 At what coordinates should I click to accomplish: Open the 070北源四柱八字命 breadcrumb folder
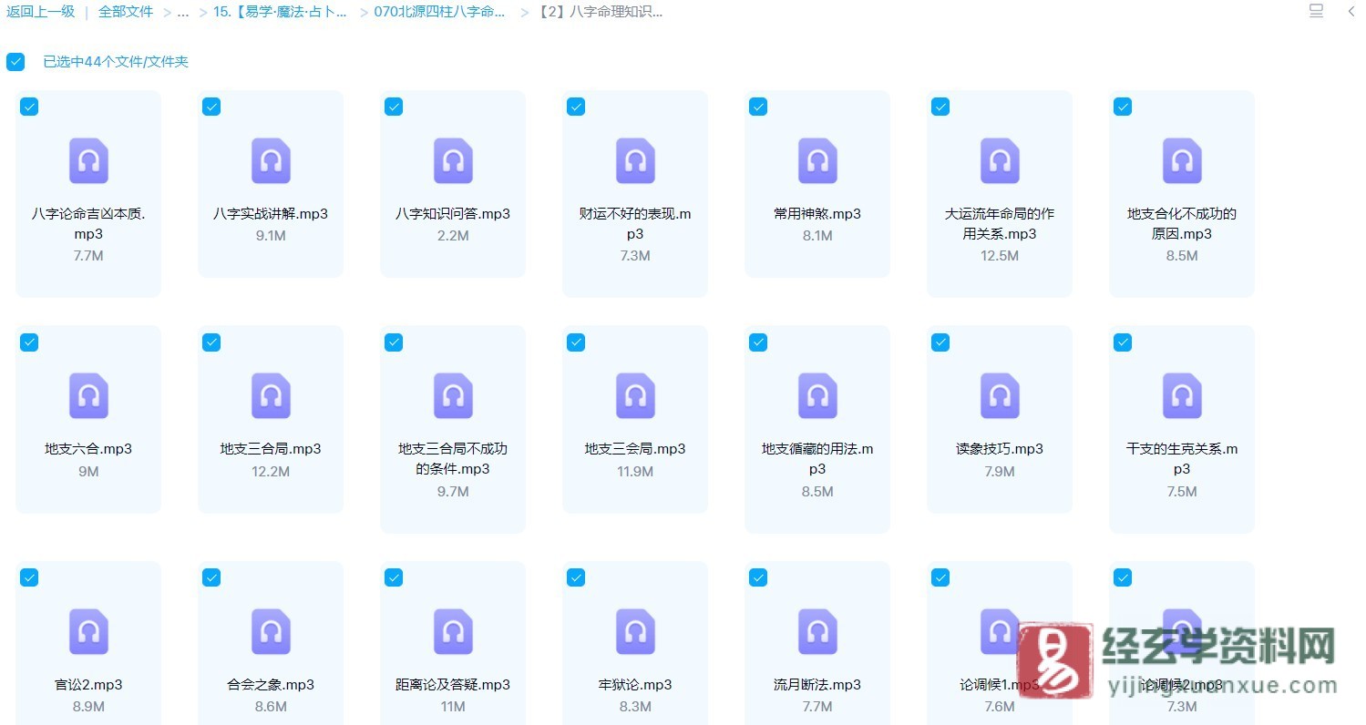[x=440, y=12]
